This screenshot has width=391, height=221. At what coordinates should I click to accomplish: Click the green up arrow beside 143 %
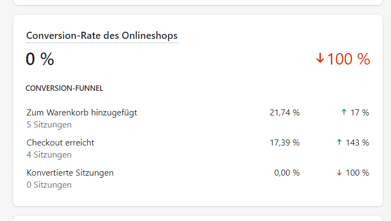click(x=339, y=143)
